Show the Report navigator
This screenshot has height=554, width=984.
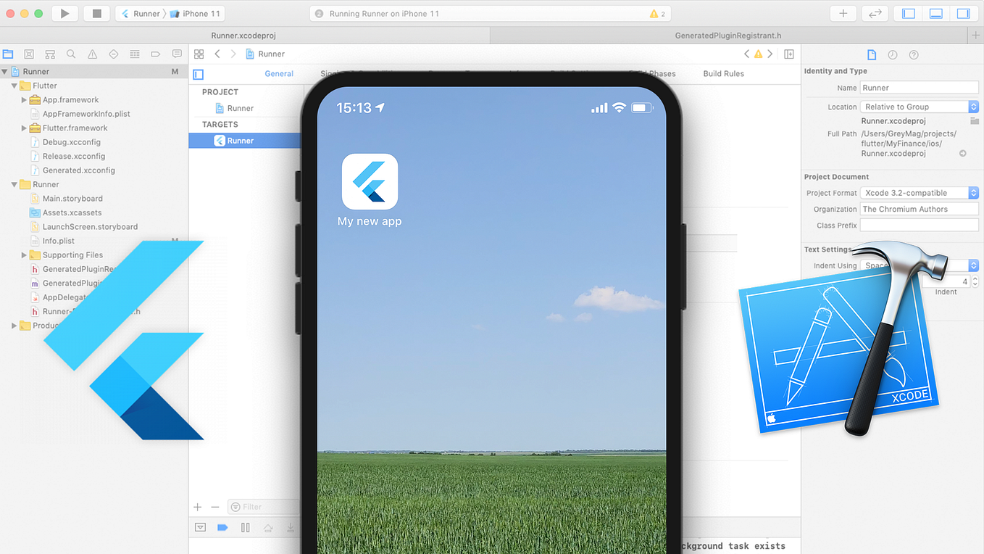[176, 54]
